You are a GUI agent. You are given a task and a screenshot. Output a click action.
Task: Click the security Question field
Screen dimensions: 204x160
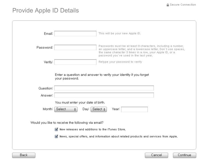point(104,88)
